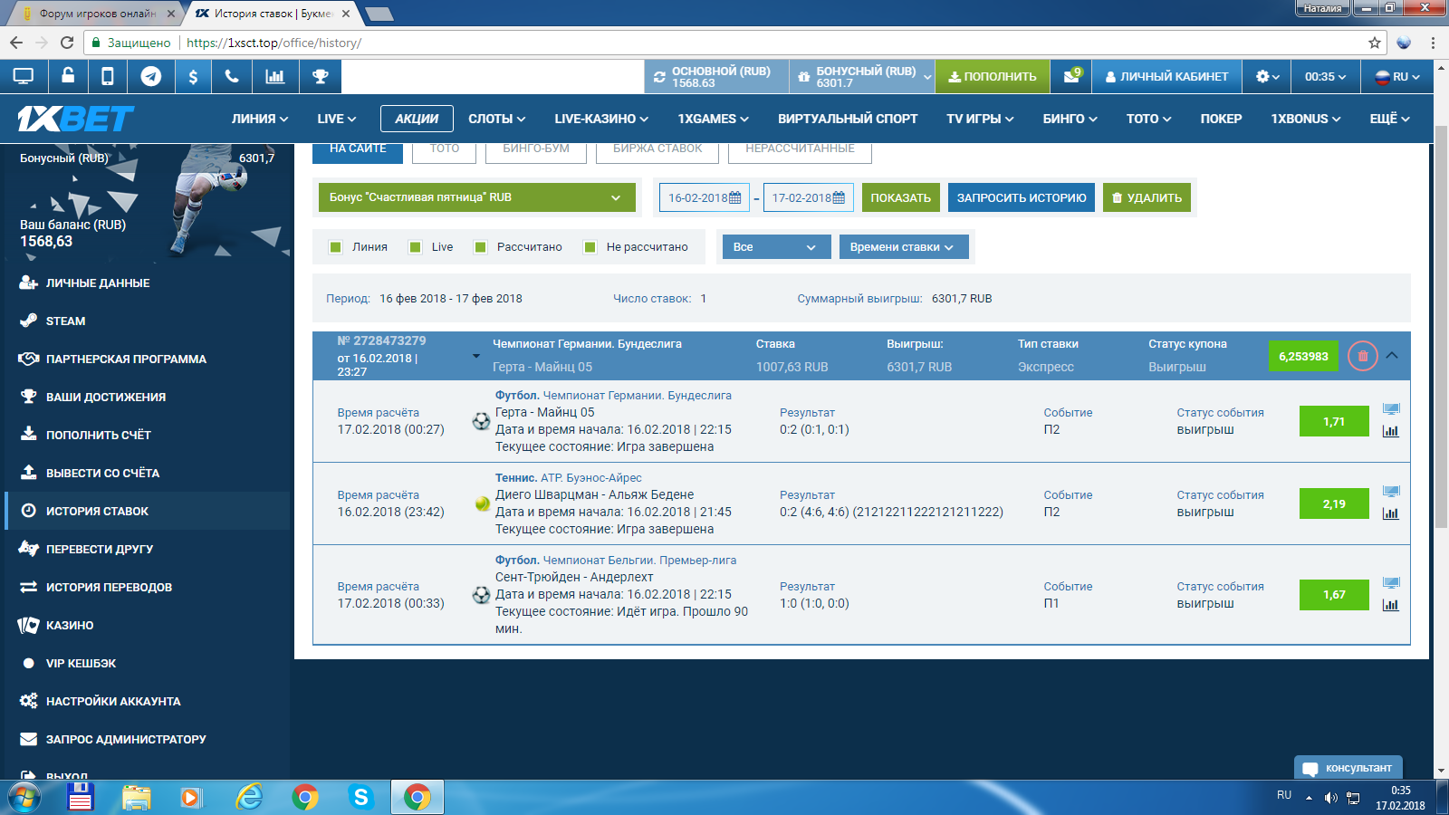Delete coupon 2728473279 with red trash icon

pyautogui.click(x=1362, y=356)
